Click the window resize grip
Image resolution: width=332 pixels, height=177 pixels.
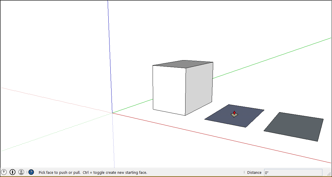tap(329, 174)
